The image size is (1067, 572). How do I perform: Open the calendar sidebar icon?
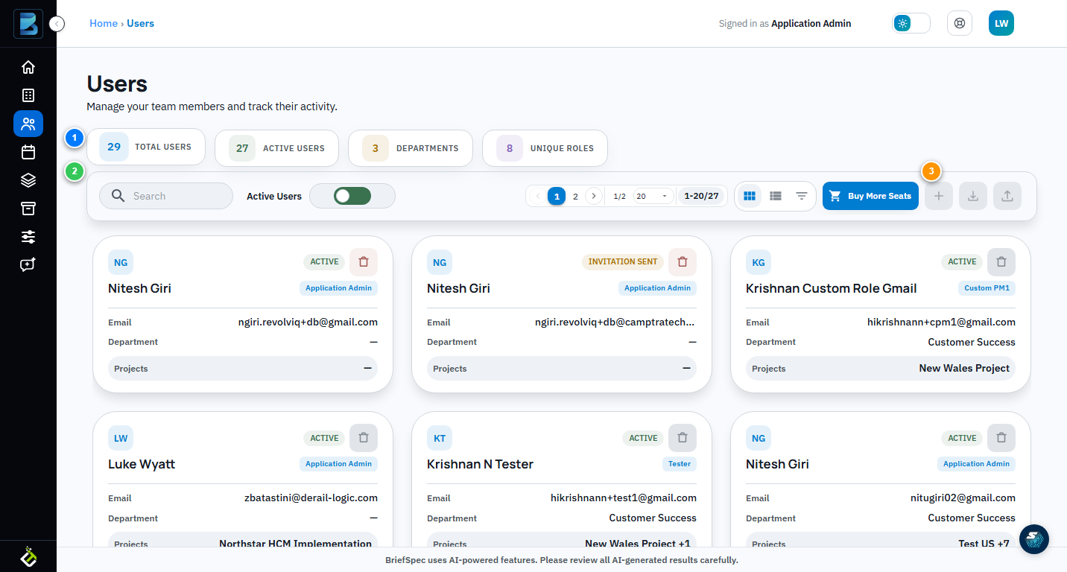28,152
